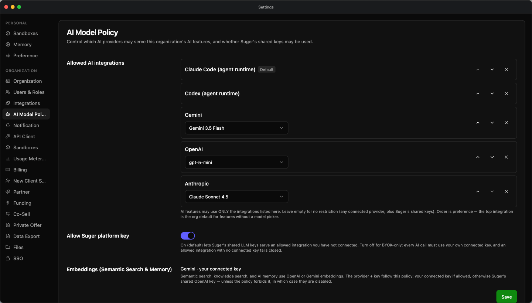
Task: Move Anthropic integration up
Action: [x=478, y=191]
